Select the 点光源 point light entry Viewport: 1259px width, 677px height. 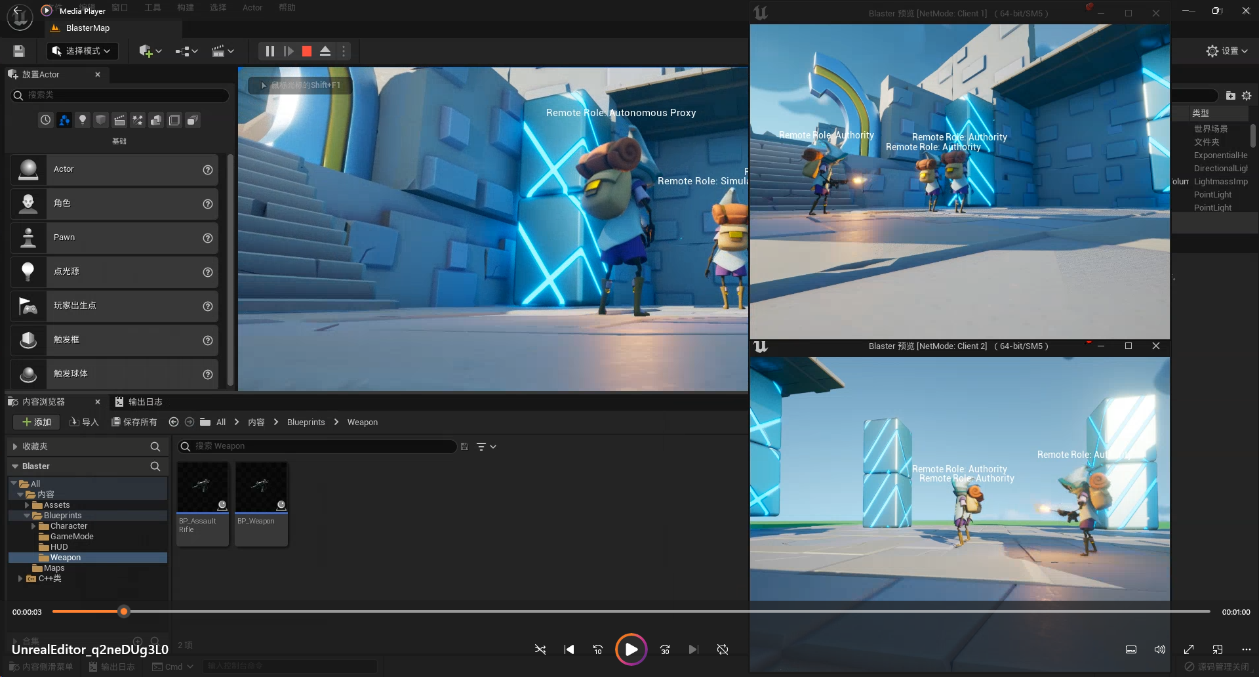point(114,272)
